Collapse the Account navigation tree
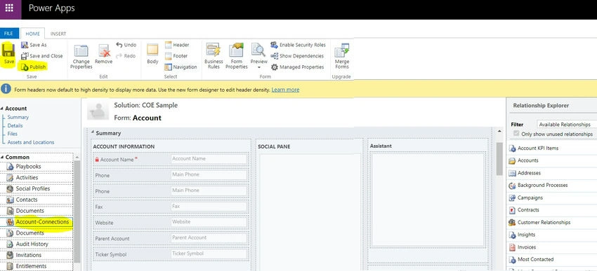Viewport: 597px width, 271px height. tap(2, 109)
